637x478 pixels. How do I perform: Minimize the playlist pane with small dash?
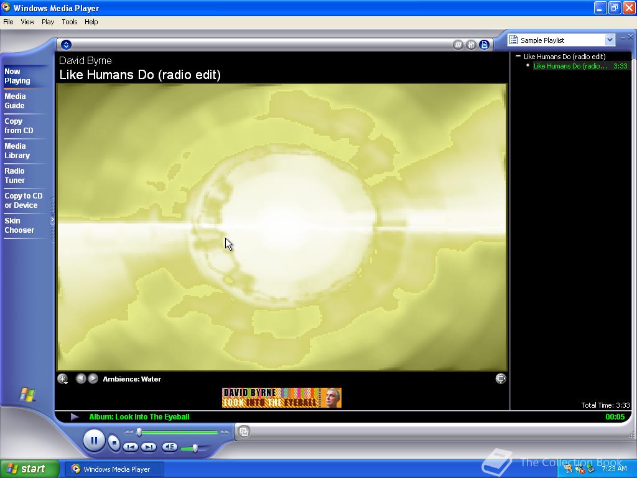(623, 37)
